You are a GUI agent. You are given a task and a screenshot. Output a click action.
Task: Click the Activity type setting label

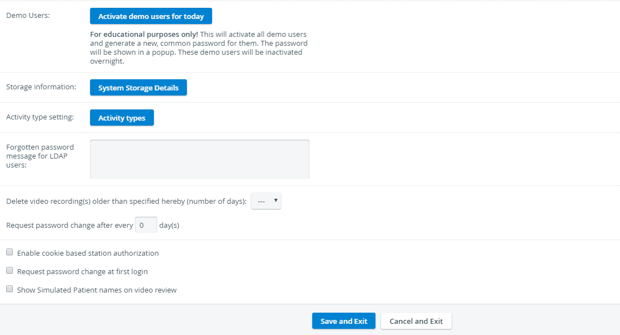40,117
